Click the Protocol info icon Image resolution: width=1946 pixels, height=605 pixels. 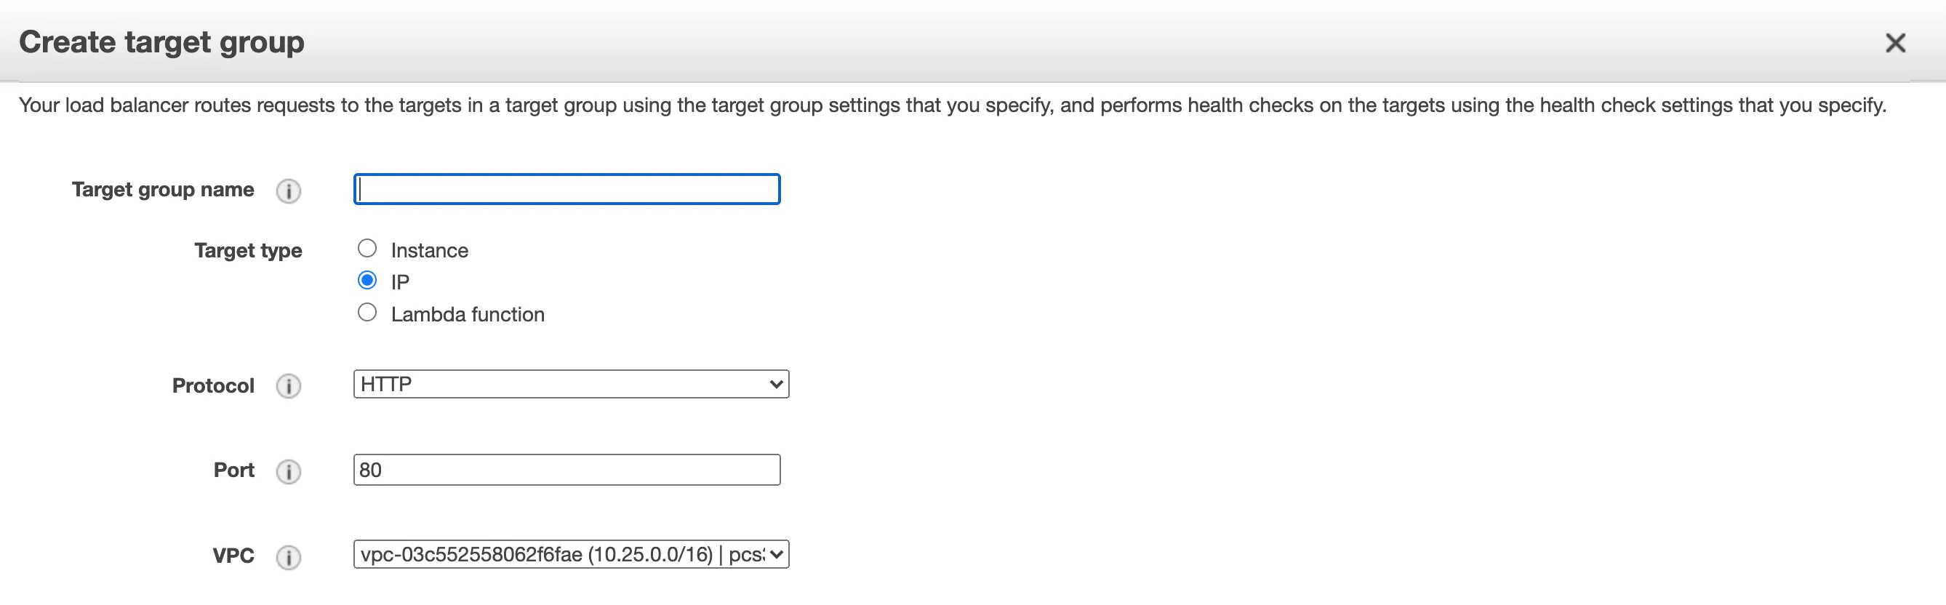288,386
